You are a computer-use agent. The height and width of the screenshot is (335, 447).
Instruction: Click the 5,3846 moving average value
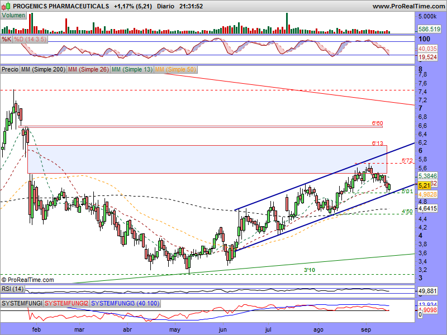tap(427, 176)
